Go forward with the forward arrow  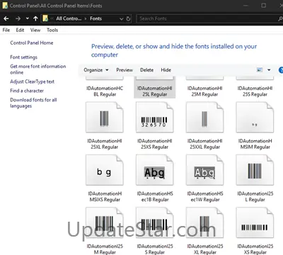[x=18, y=18]
